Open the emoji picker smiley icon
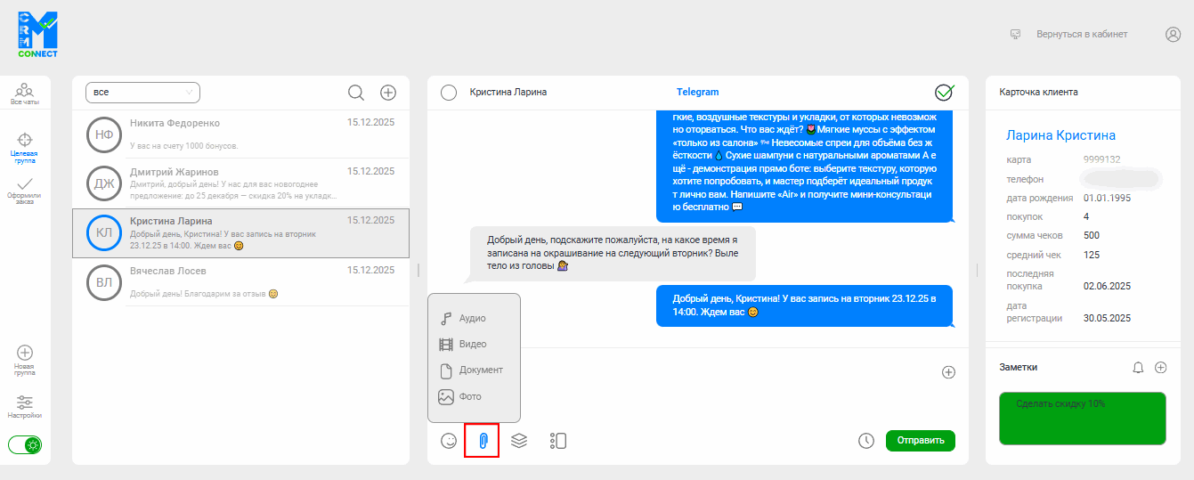Screen dimensions: 1194x480 [x=449, y=441]
